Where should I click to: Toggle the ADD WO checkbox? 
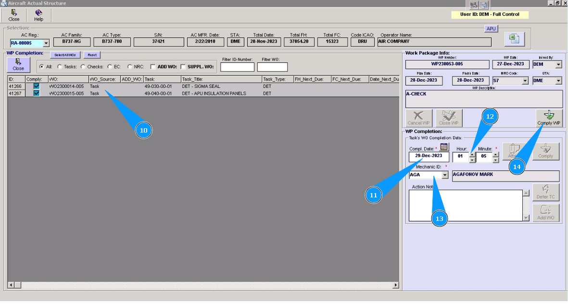(153, 67)
